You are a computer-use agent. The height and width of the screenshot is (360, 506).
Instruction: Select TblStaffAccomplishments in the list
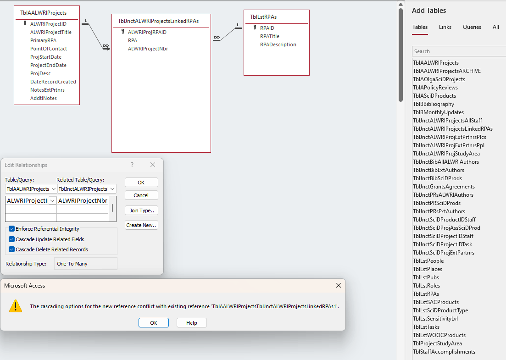click(444, 352)
